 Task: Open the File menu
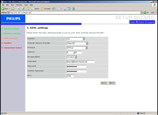click(3, 5)
